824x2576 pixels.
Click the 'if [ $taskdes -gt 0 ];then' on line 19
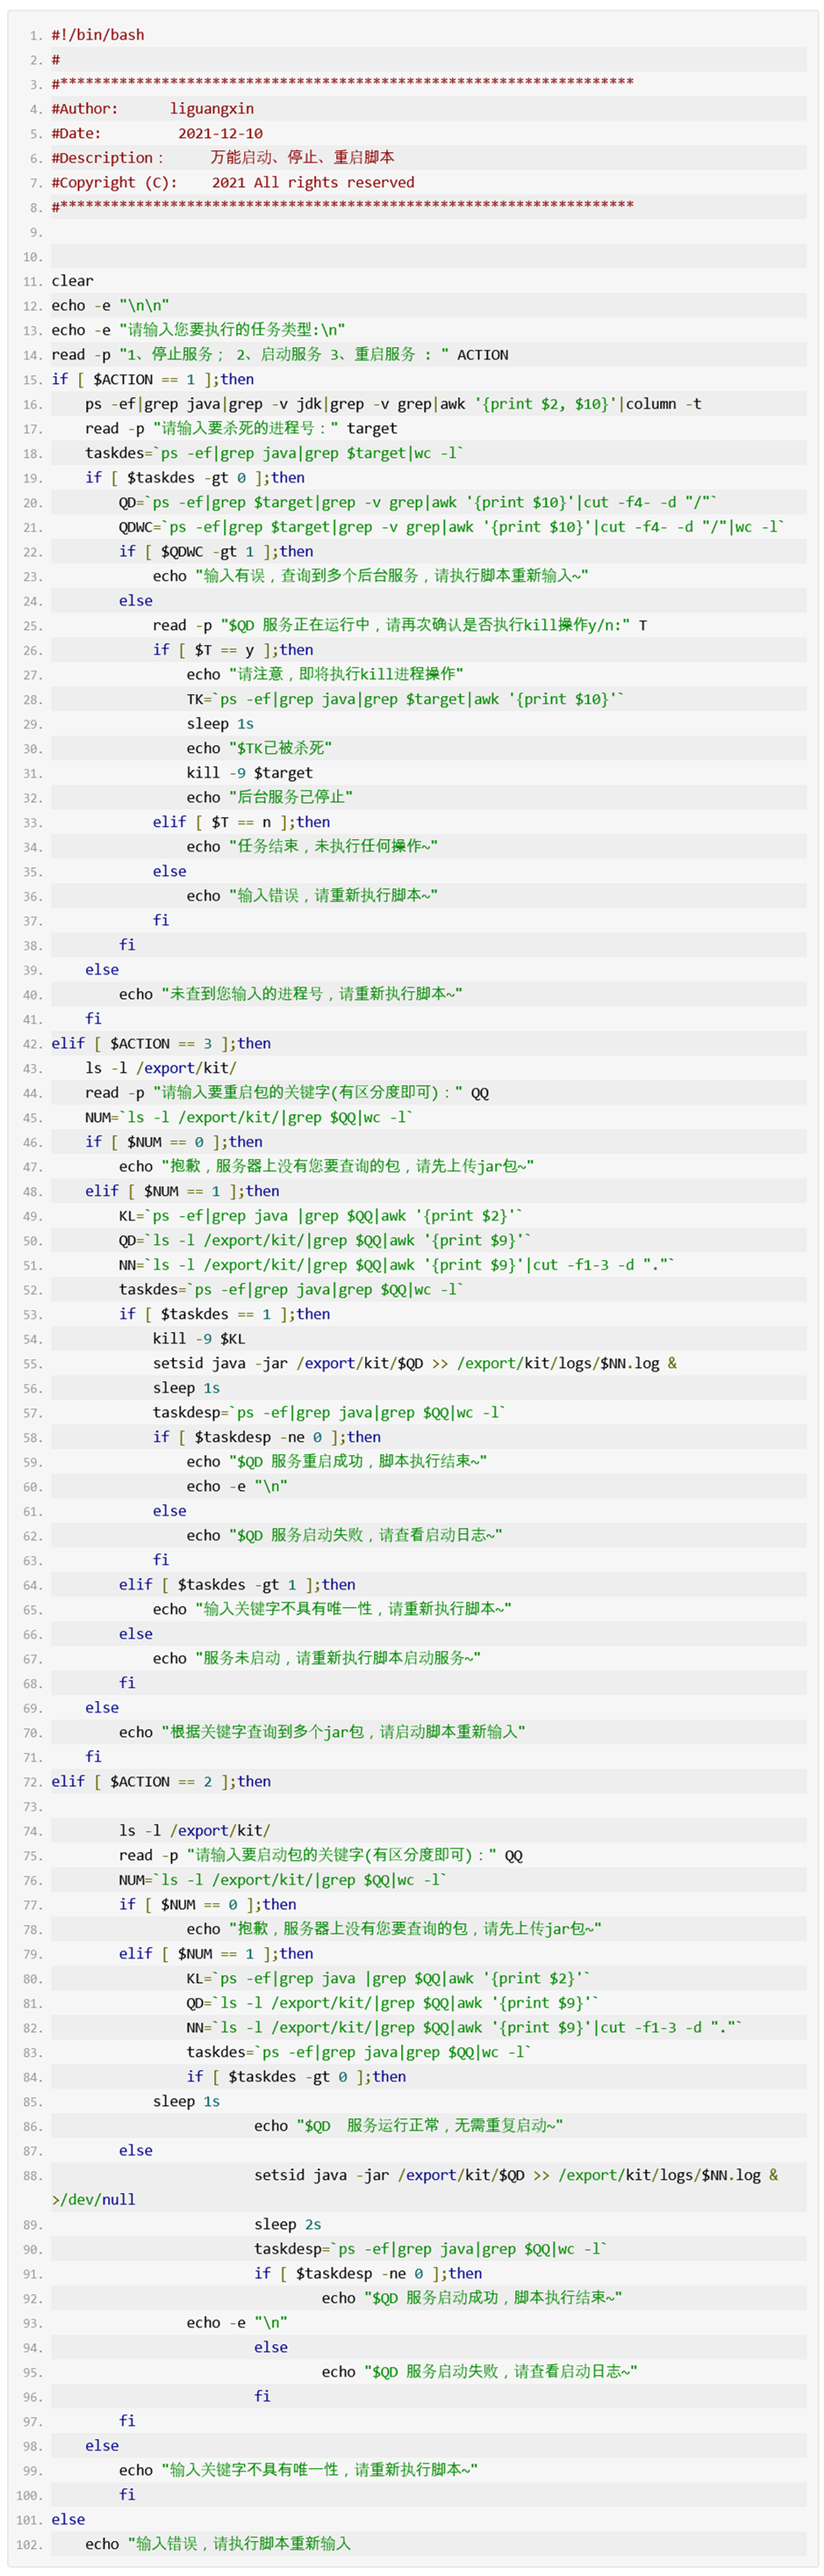point(195,478)
